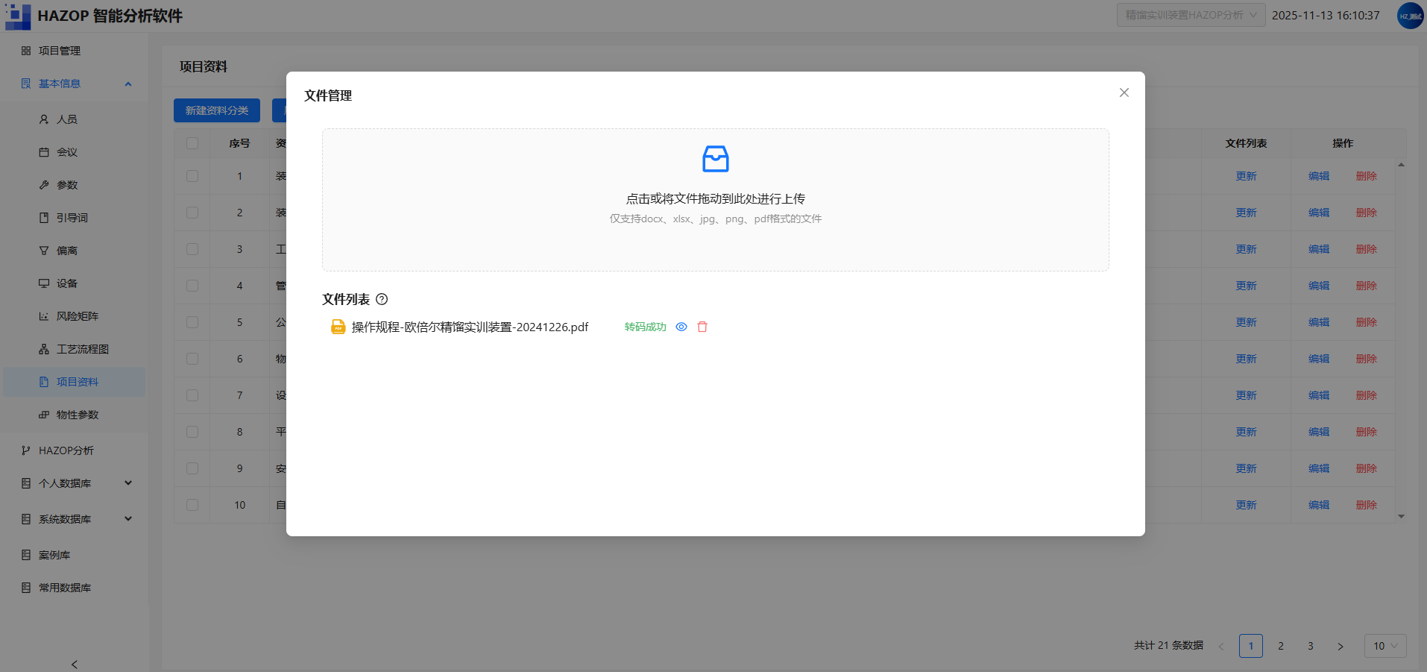Click 编辑 link in row 2
The width and height of the screenshot is (1427, 672).
pos(1319,213)
